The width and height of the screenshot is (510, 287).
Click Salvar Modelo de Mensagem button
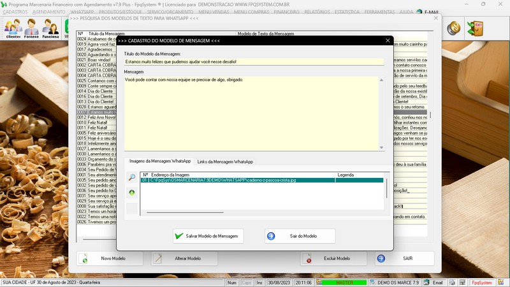(x=208, y=236)
